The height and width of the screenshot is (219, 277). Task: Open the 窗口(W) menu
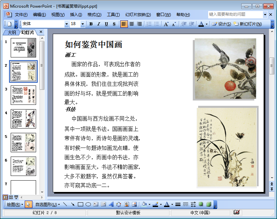pos(164,15)
